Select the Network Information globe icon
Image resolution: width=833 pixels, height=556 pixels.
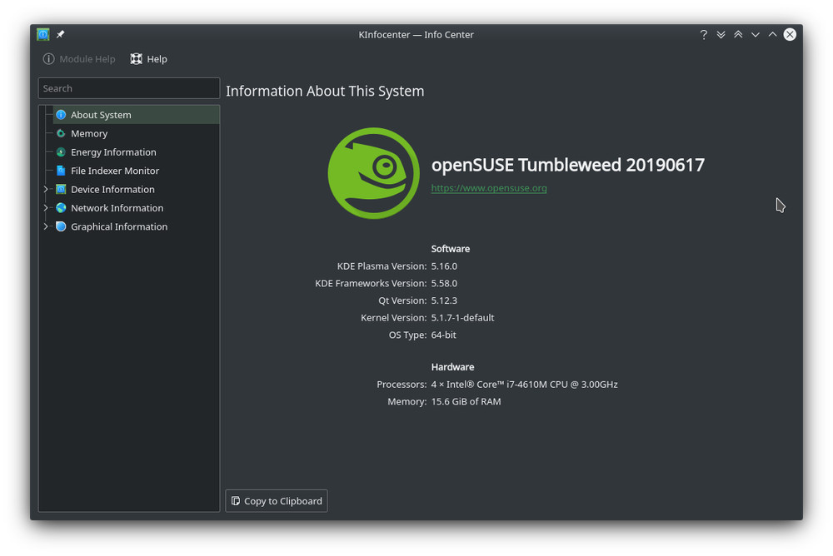[61, 208]
